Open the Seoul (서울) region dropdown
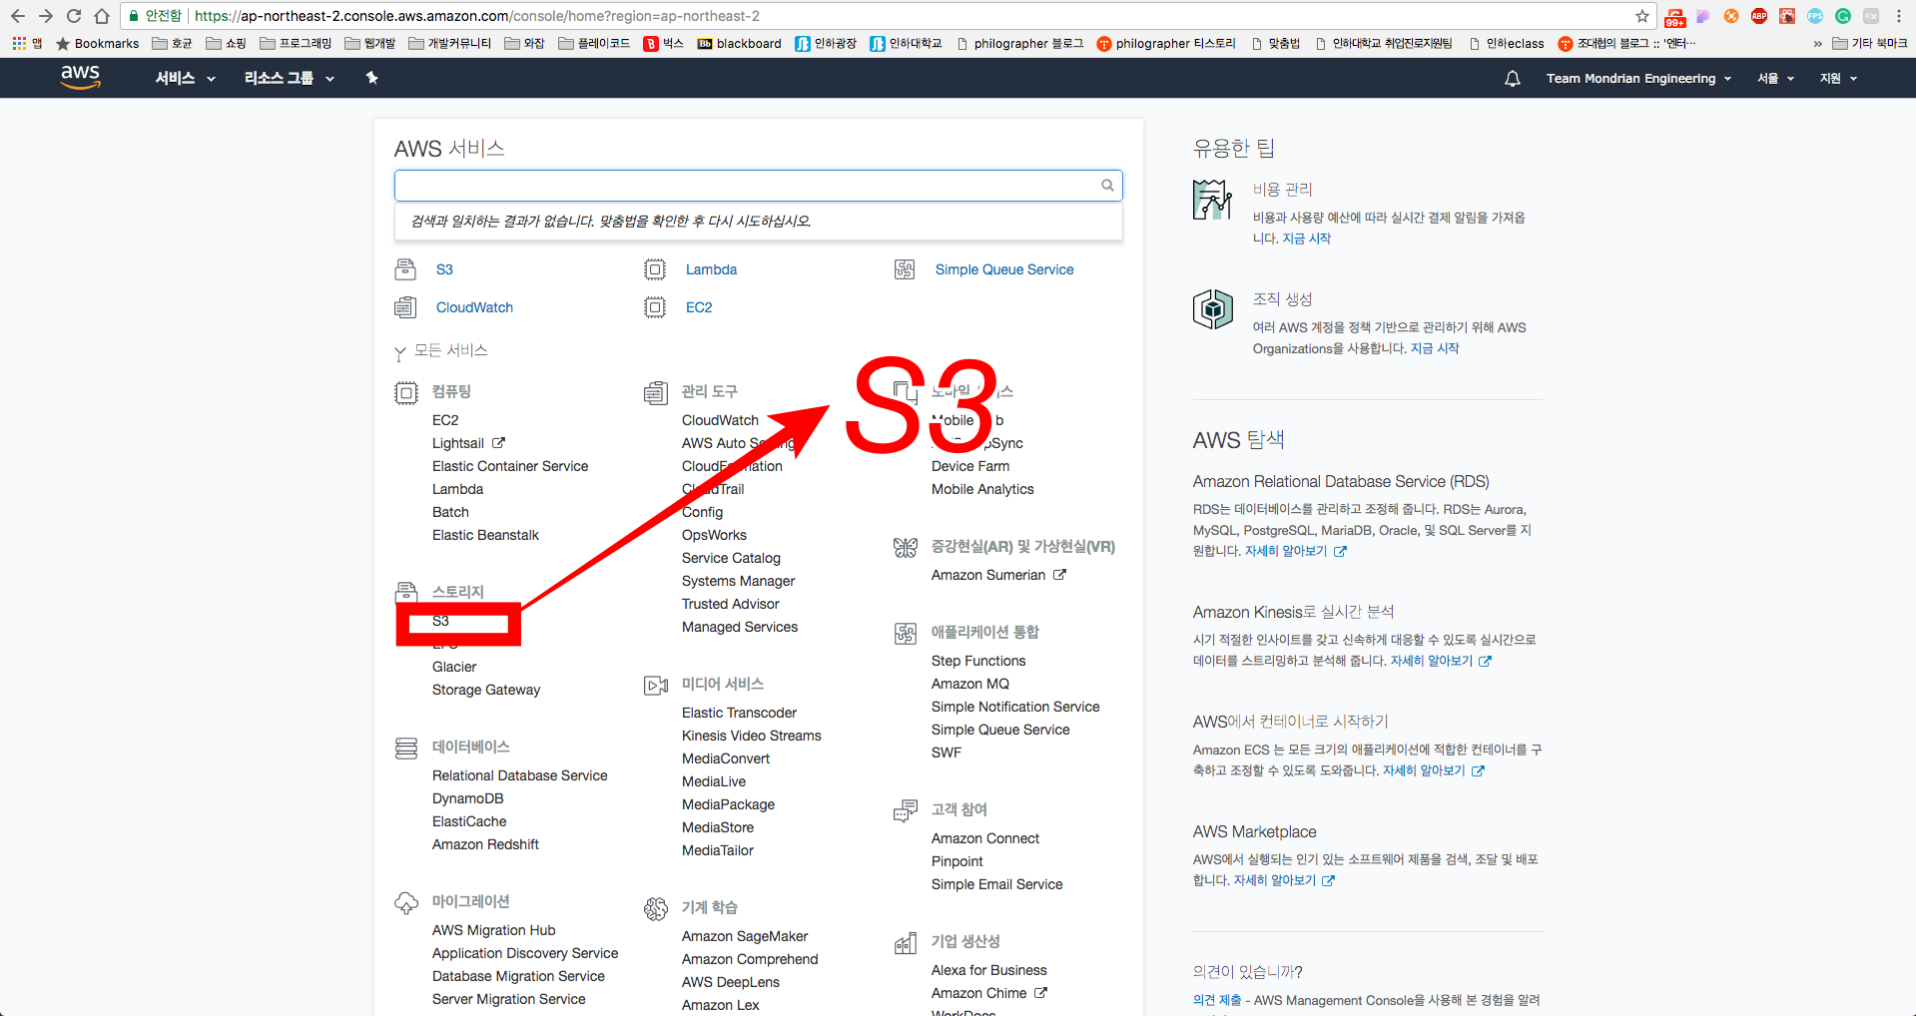This screenshot has height=1016, width=1916. [x=1775, y=78]
